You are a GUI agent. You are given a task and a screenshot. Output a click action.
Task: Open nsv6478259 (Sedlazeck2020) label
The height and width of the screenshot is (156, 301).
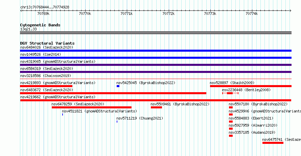click(x=78, y=104)
